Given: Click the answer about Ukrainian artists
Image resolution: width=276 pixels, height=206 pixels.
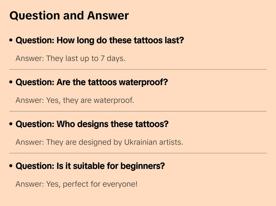Looking at the screenshot, I should 99,142.
